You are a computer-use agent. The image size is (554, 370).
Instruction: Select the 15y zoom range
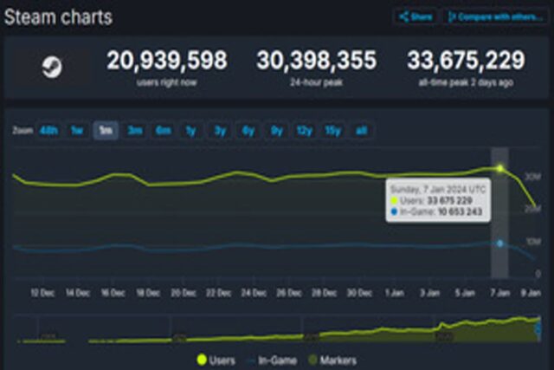pyautogui.click(x=333, y=131)
